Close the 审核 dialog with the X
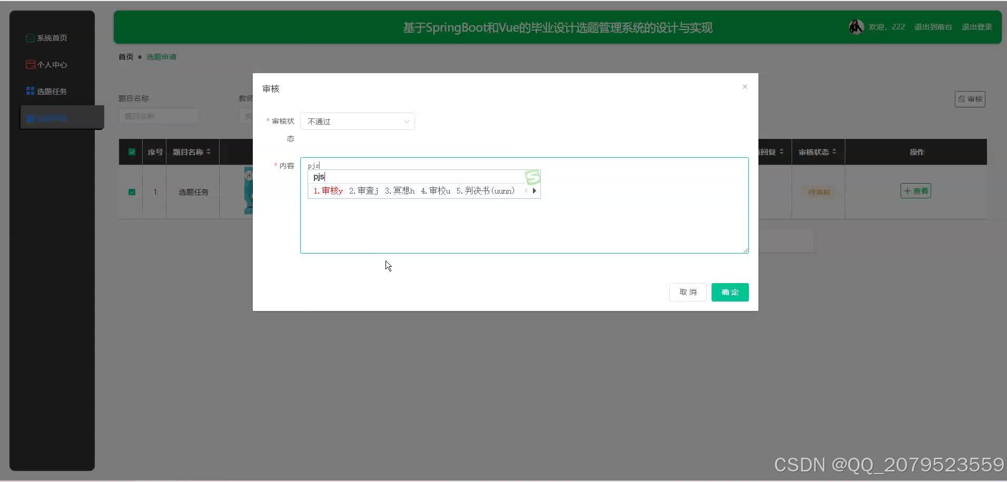Image resolution: width=1007 pixels, height=482 pixels. click(744, 86)
